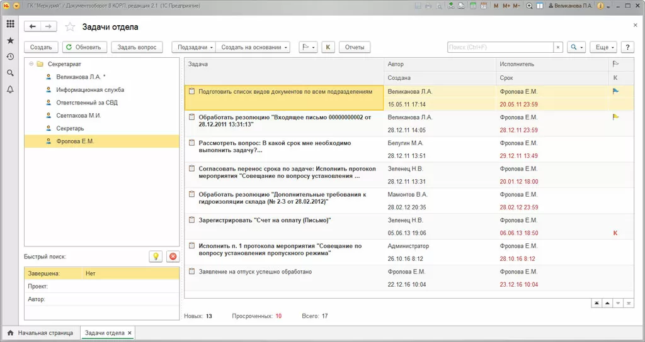
Task: Open calendar icon in title bar
Action: click(484, 6)
